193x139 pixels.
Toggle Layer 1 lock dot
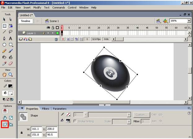(53, 33)
